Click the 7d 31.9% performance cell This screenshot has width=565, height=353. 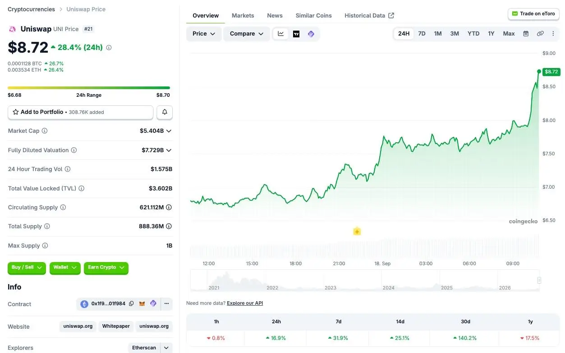click(x=338, y=338)
